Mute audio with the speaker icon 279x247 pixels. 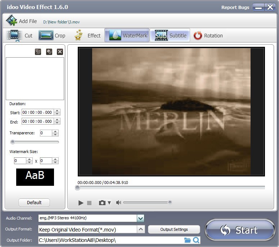pyautogui.click(x=118, y=202)
